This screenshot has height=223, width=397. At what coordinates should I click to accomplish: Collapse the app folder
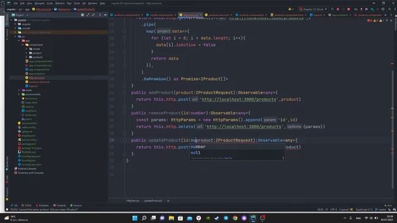click(x=19, y=40)
